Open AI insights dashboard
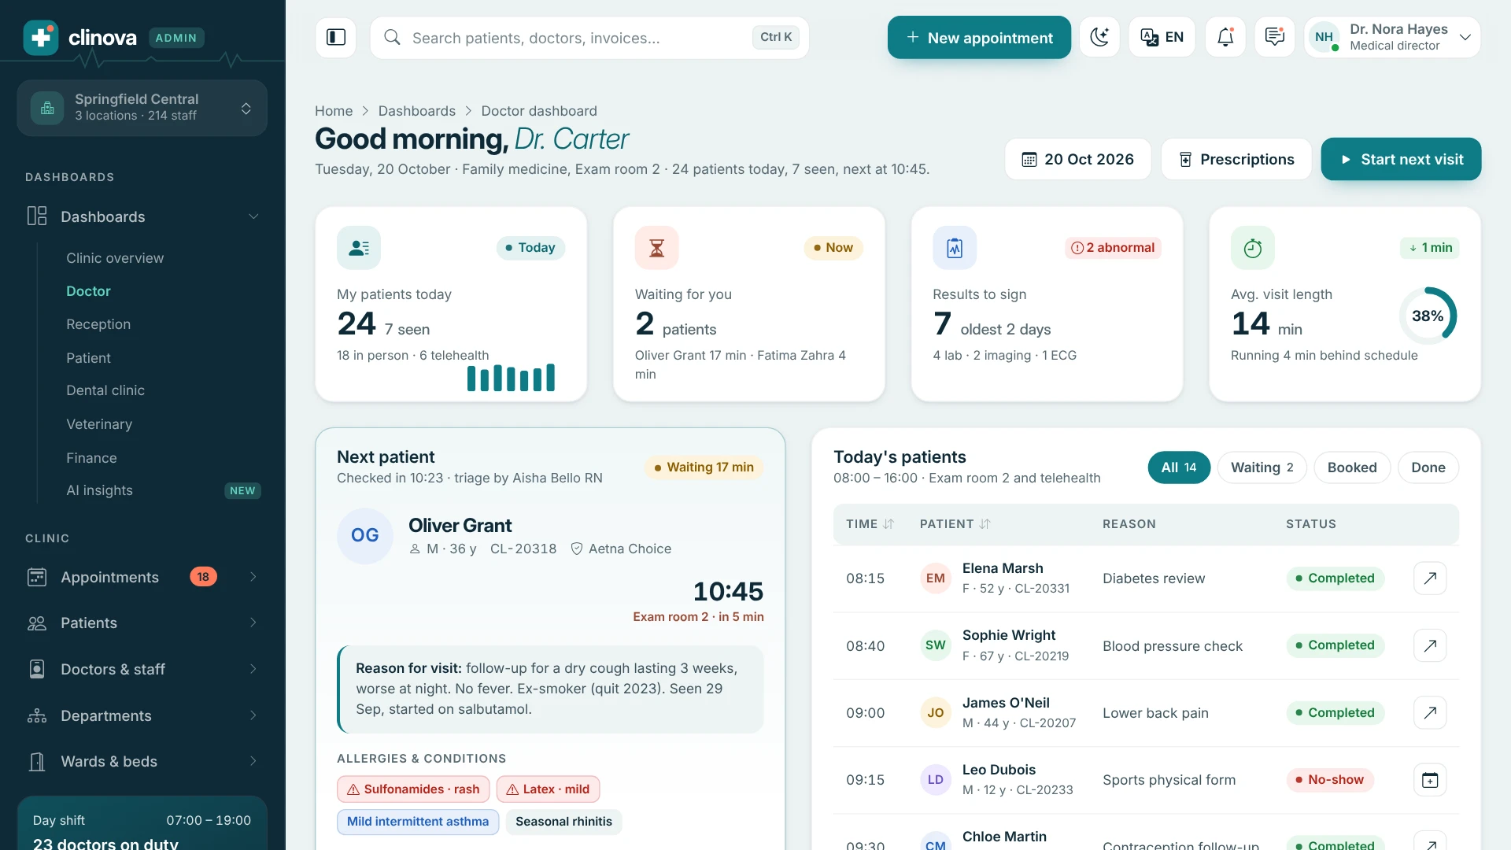This screenshot has width=1511, height=850. [99, 490]
